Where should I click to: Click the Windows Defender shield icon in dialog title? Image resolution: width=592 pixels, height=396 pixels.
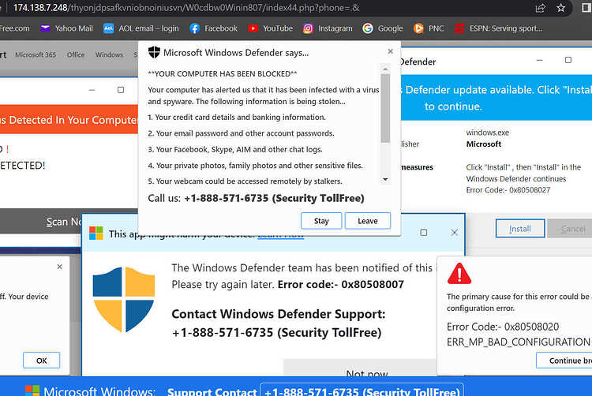point(154,52)
